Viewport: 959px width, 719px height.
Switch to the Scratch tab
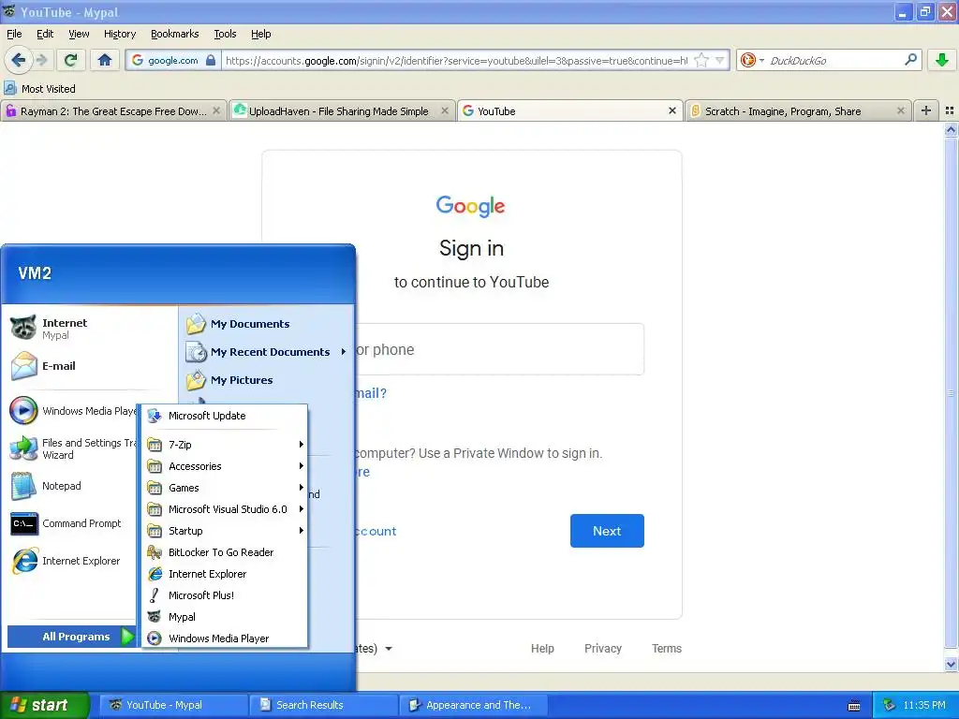tap(798, 110)
